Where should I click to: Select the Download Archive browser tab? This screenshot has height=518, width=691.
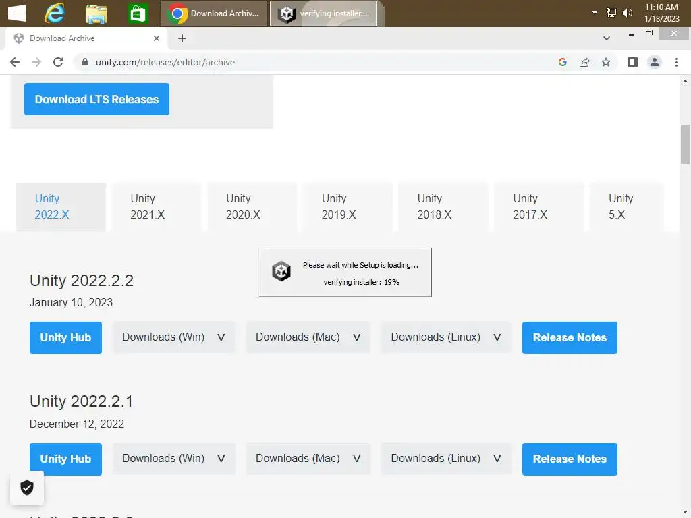coord(86,38)
